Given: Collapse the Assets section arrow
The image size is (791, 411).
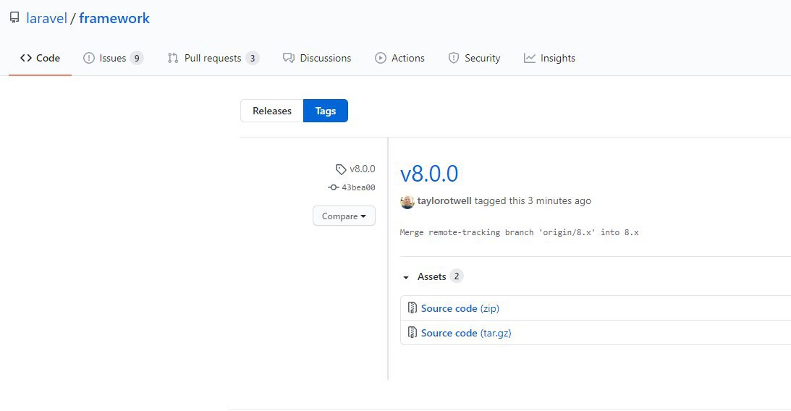Looking at the screenshot, I should coord(405,277).
